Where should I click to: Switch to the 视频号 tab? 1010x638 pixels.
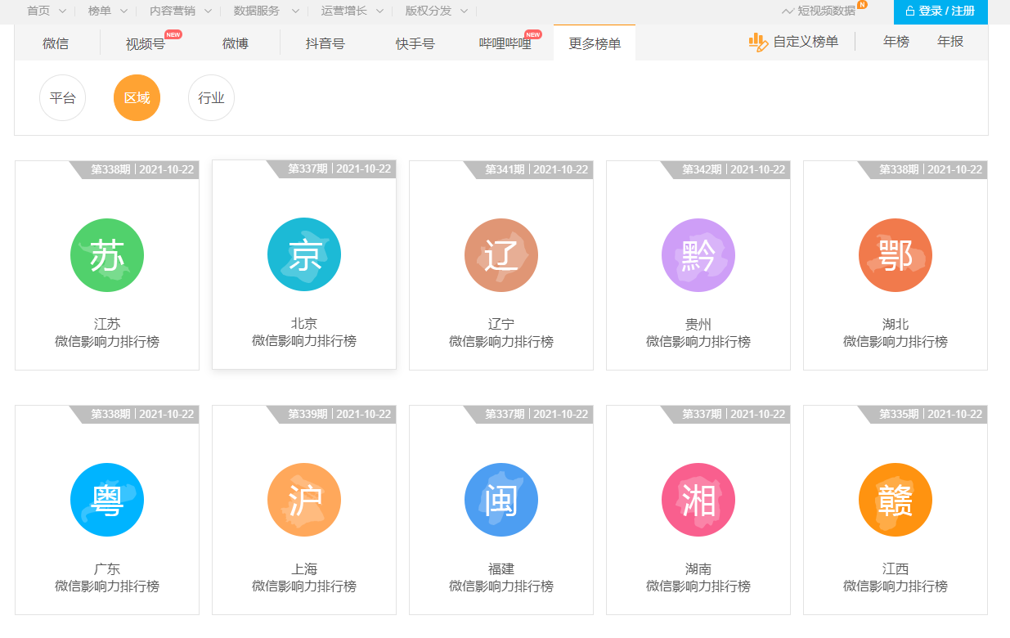146,43
